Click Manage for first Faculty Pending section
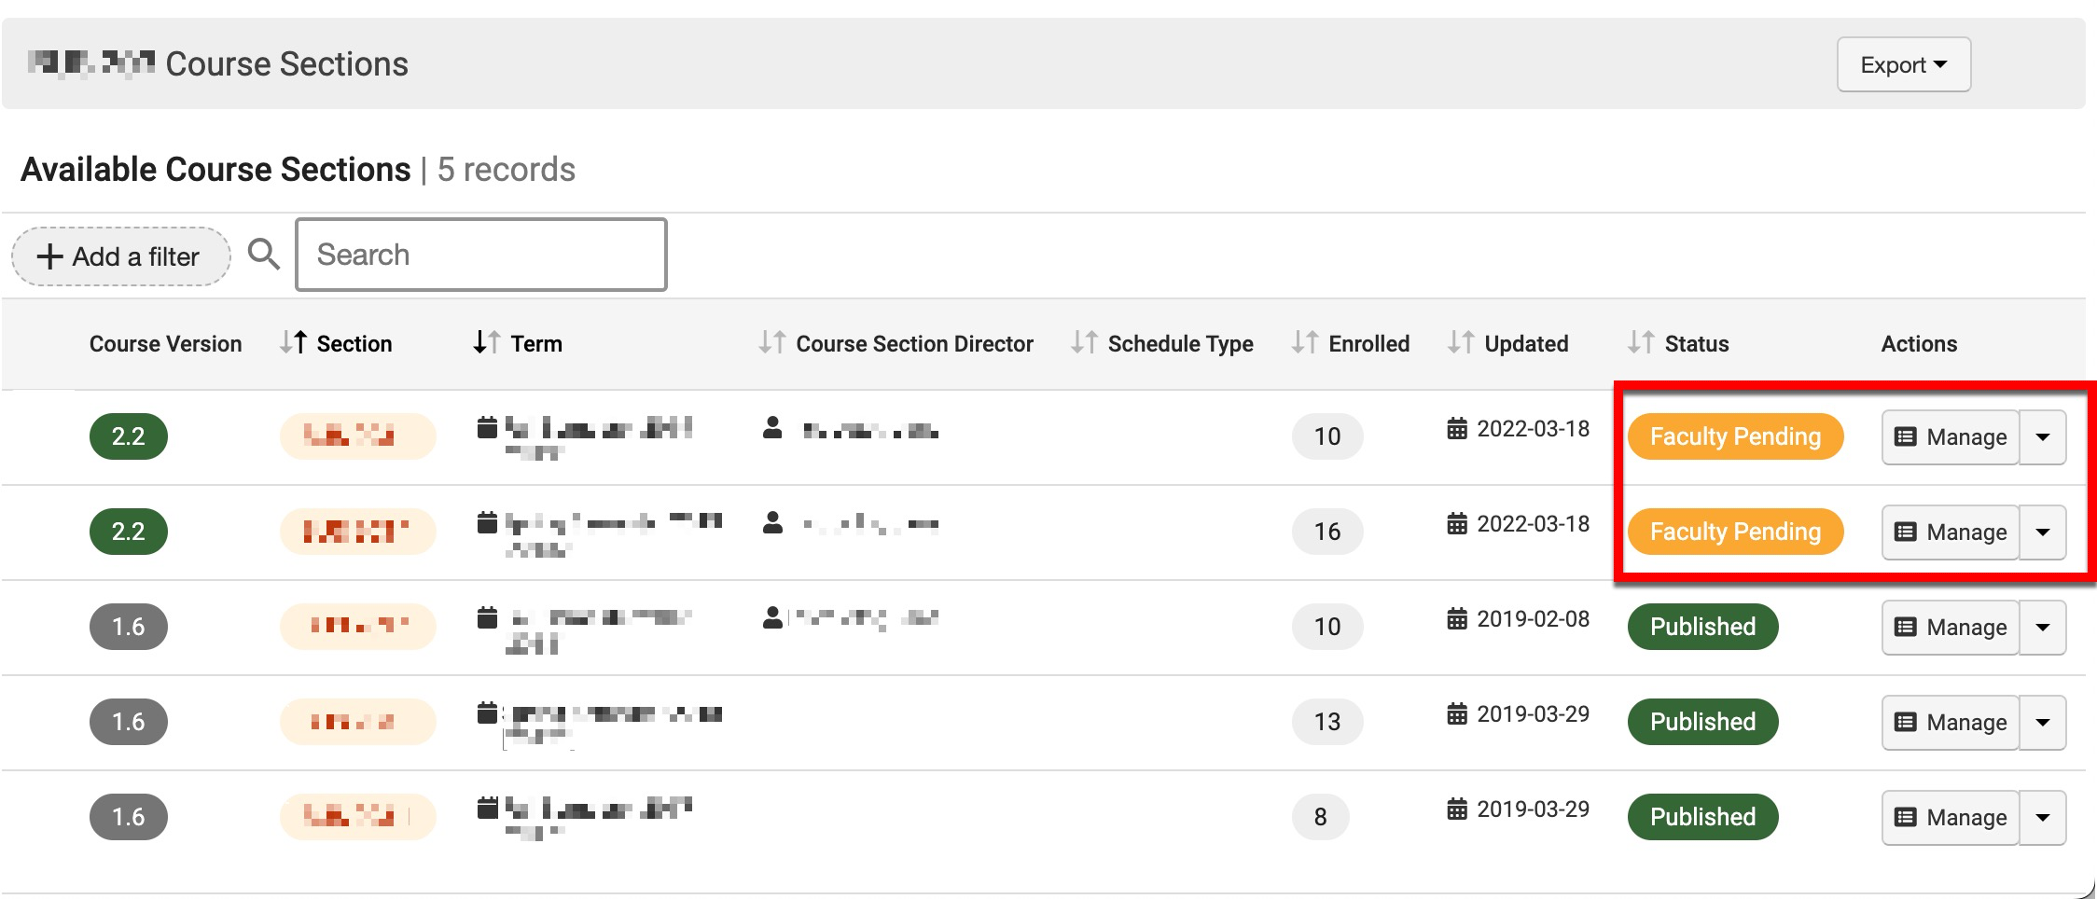Viewport: 2097px width, 899px height. (x=1951, y=437)
